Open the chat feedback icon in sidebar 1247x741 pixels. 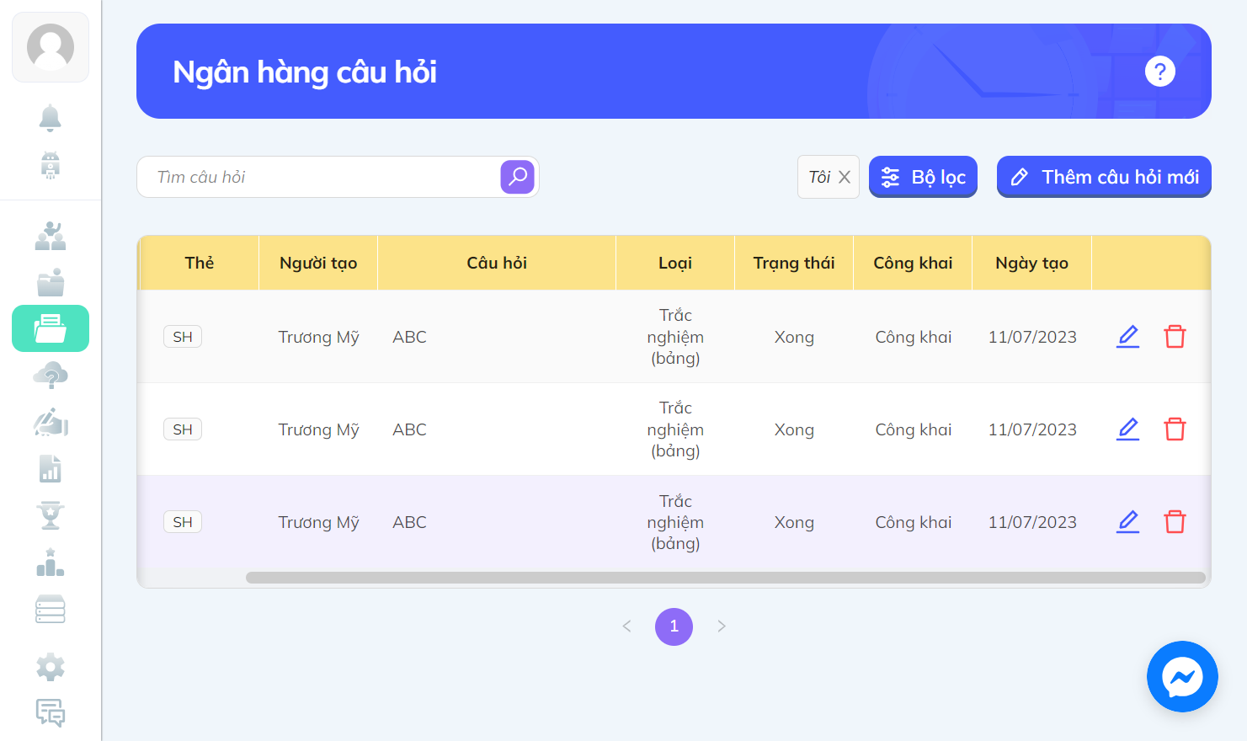click(x=51, y=713)
